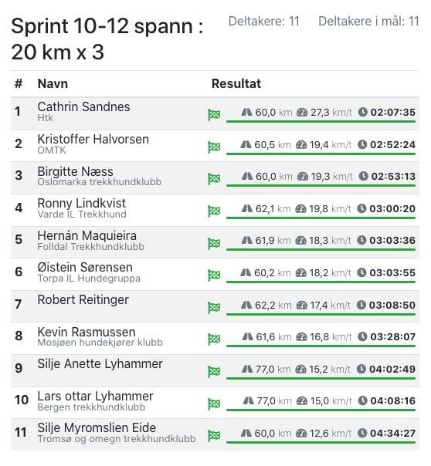The width and height of the screenshot is (431, 466).
Task: Select the Robert Reitinger row
Action: [x=215, y=306]
